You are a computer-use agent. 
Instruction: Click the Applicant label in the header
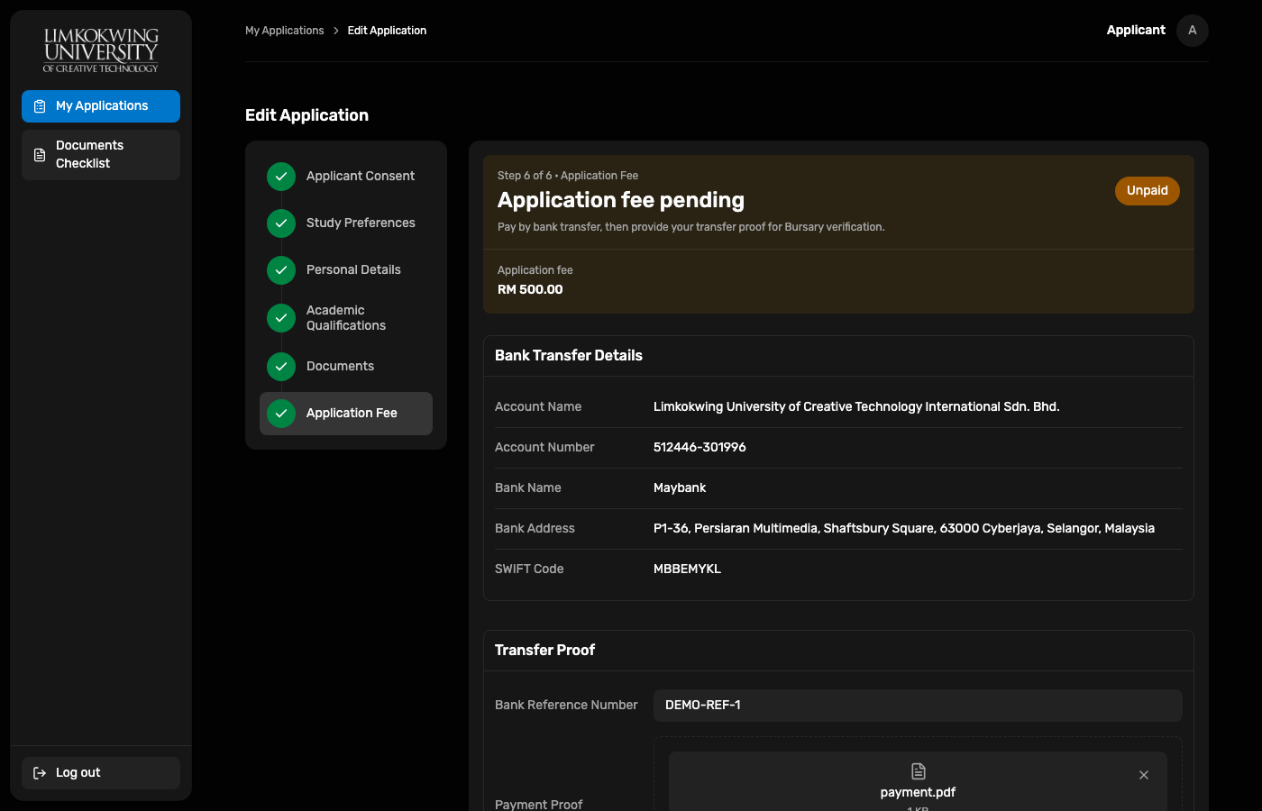(1136, 31)
